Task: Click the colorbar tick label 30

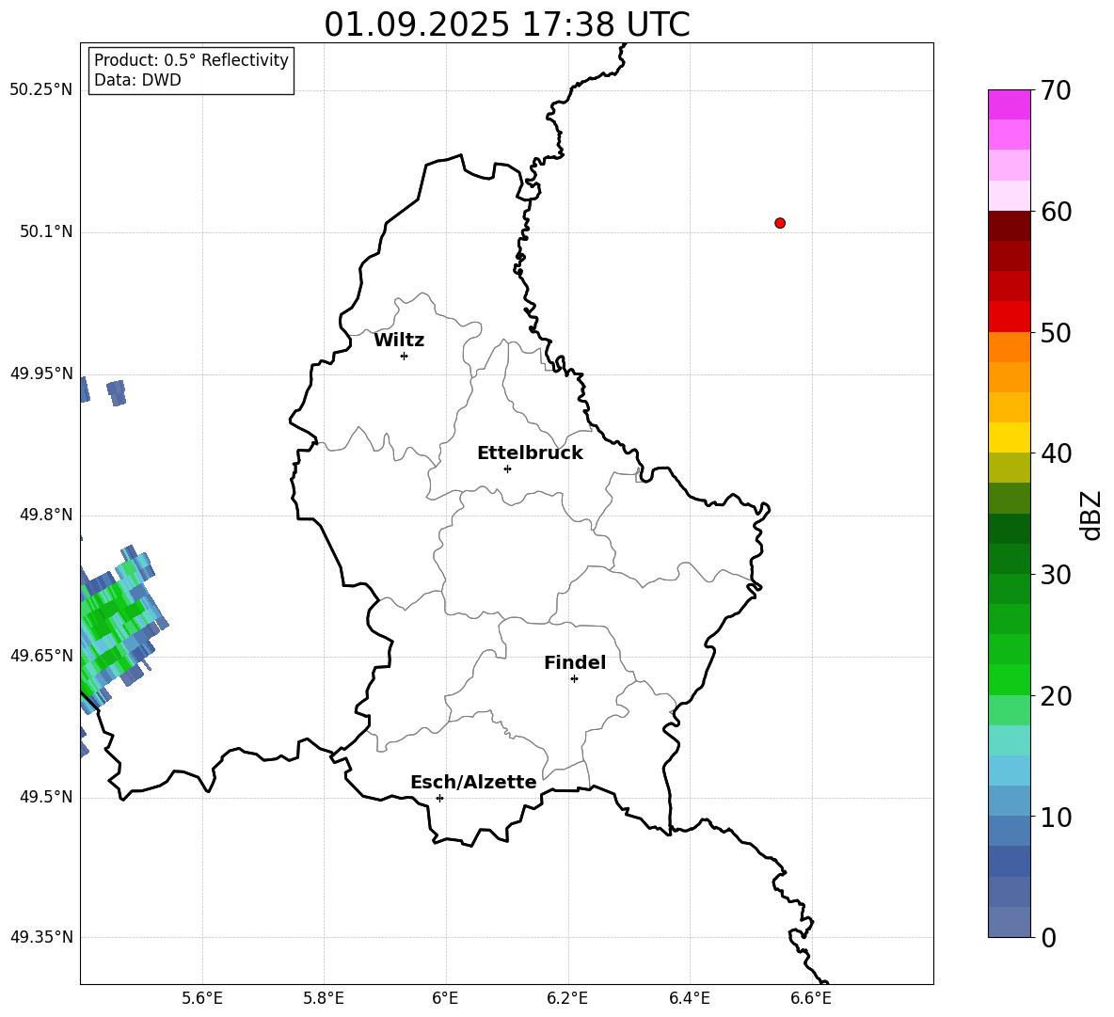Action: click(1055, 574)
